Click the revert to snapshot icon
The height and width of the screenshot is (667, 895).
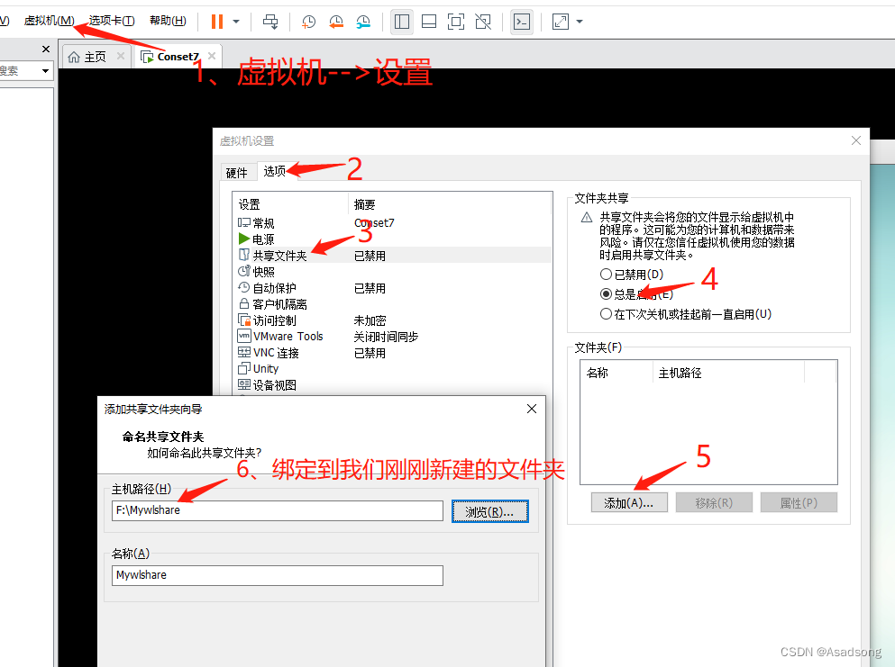336,21
